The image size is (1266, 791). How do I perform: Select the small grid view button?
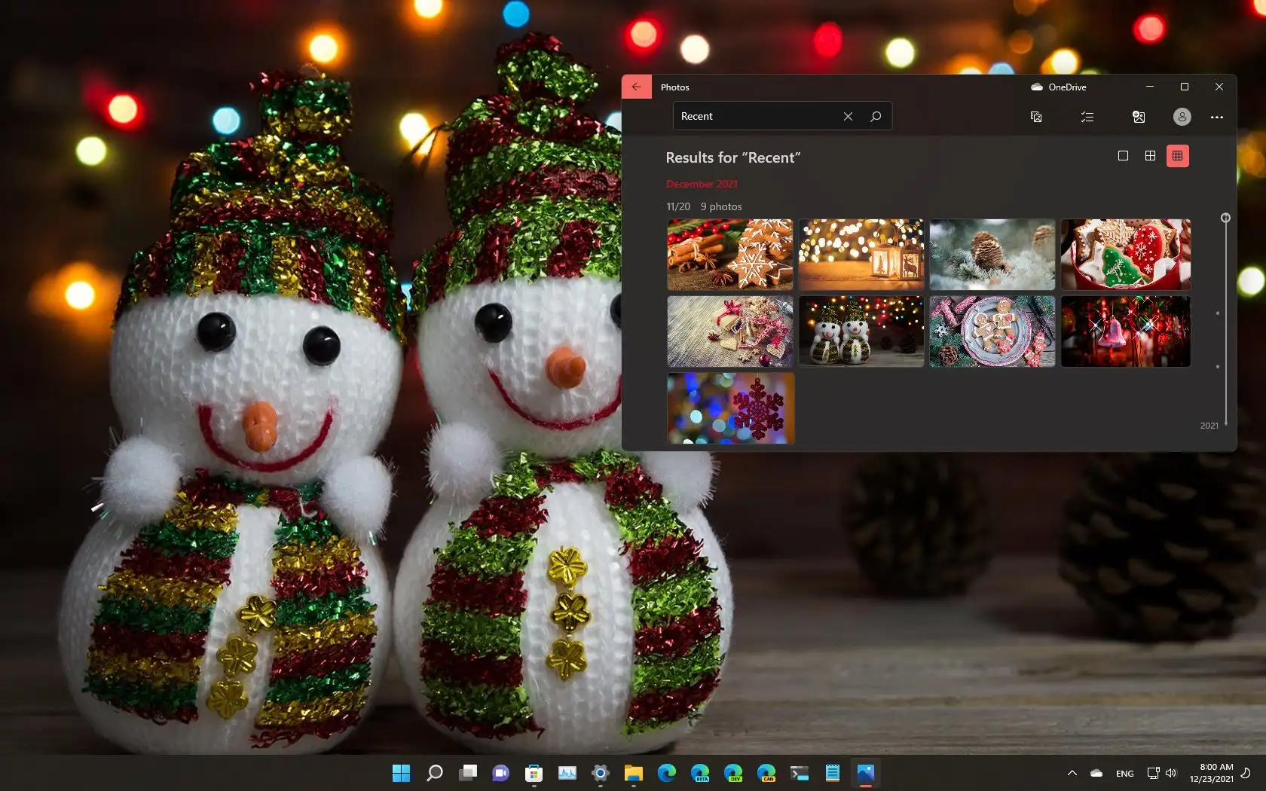point(1177,156)
